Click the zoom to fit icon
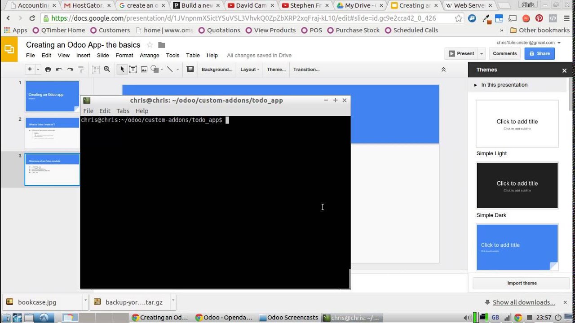This screenshot has height=323, width=575. [x=96, y=70]
